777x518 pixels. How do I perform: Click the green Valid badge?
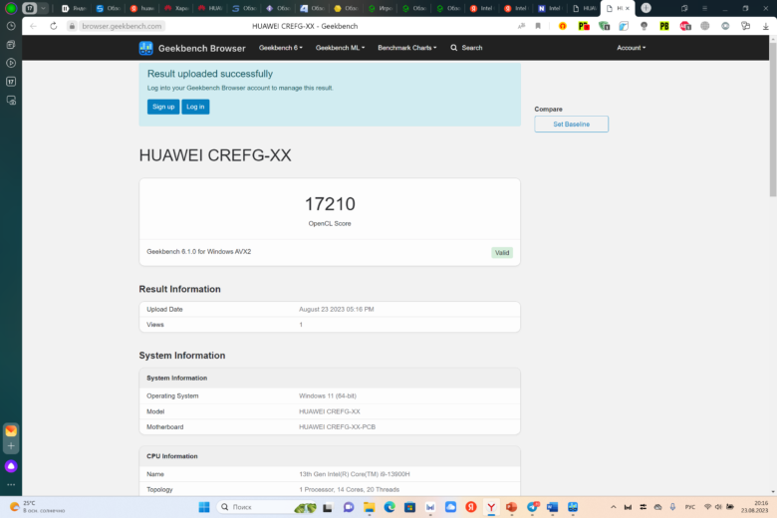point(502,253)
